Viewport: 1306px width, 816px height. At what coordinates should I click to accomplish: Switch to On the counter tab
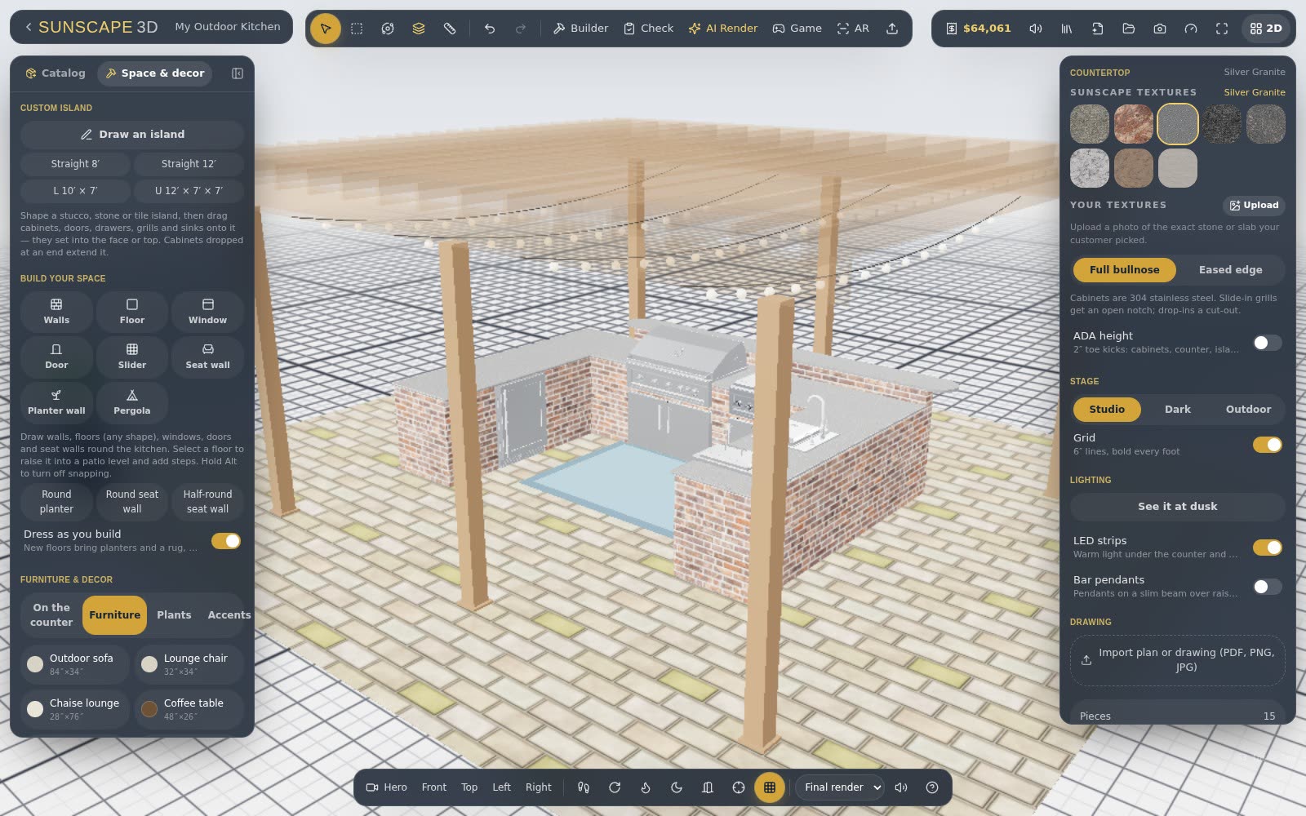51,615
